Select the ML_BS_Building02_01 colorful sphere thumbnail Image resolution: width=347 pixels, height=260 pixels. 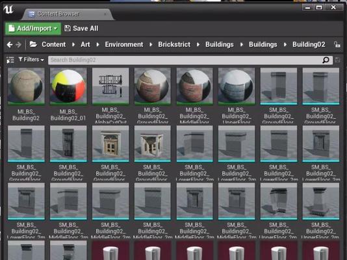(68, 86)
